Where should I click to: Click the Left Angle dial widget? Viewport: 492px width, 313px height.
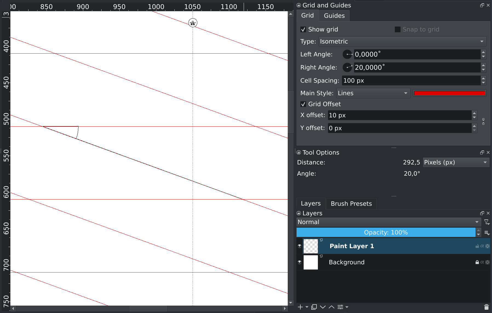347,54
